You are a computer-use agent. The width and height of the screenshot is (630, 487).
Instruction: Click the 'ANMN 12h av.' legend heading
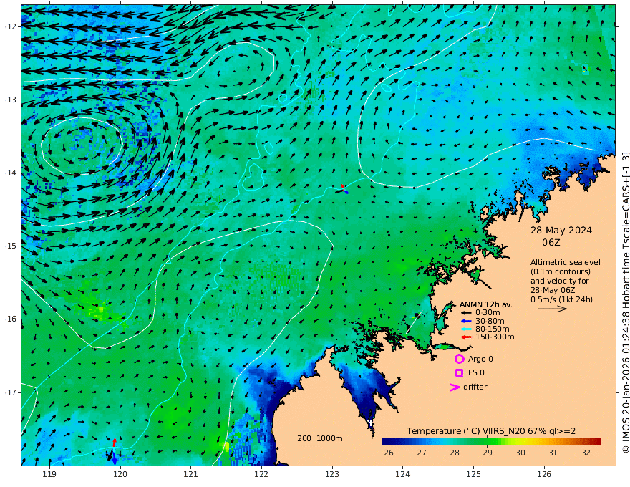click(486, 304)
